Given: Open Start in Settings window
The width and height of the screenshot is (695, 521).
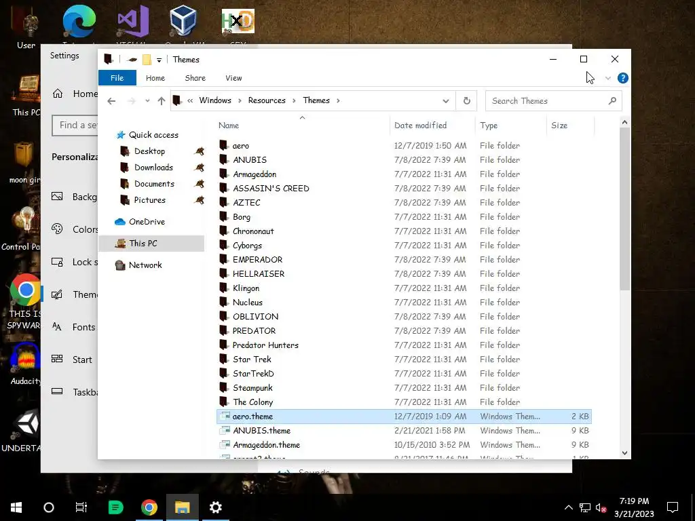Looking at the screenshot, I should click(72, 360).
